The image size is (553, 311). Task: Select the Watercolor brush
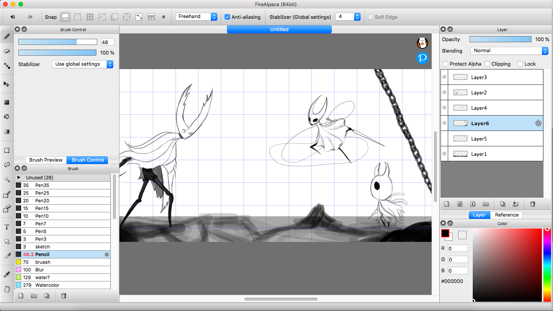point(63,285)
